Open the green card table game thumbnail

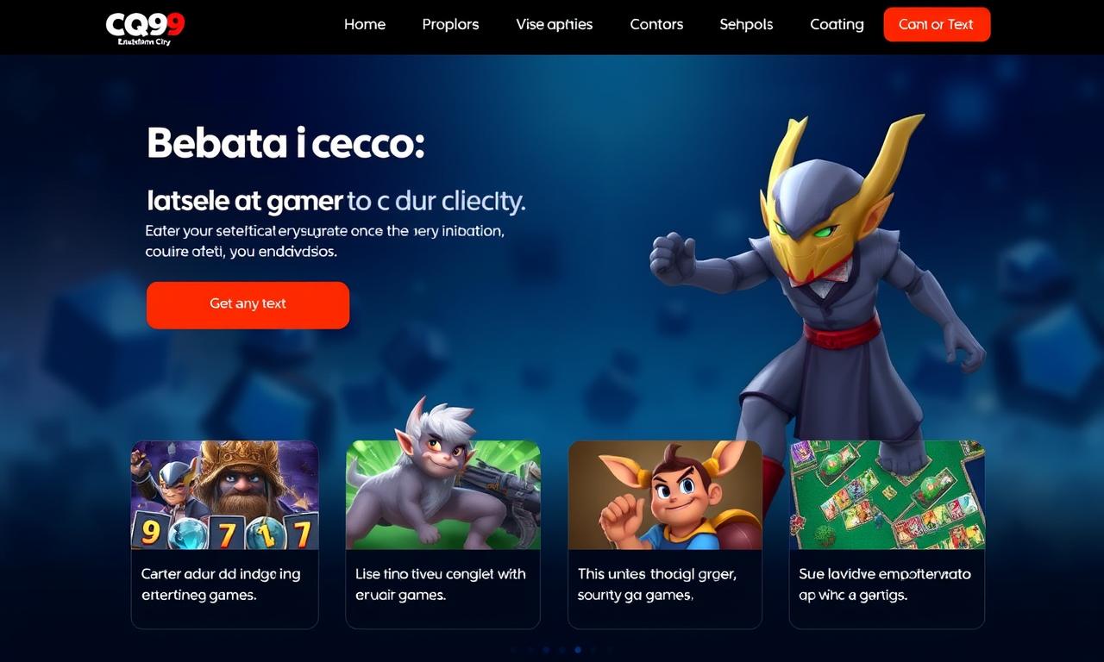(x=887, y=496)
